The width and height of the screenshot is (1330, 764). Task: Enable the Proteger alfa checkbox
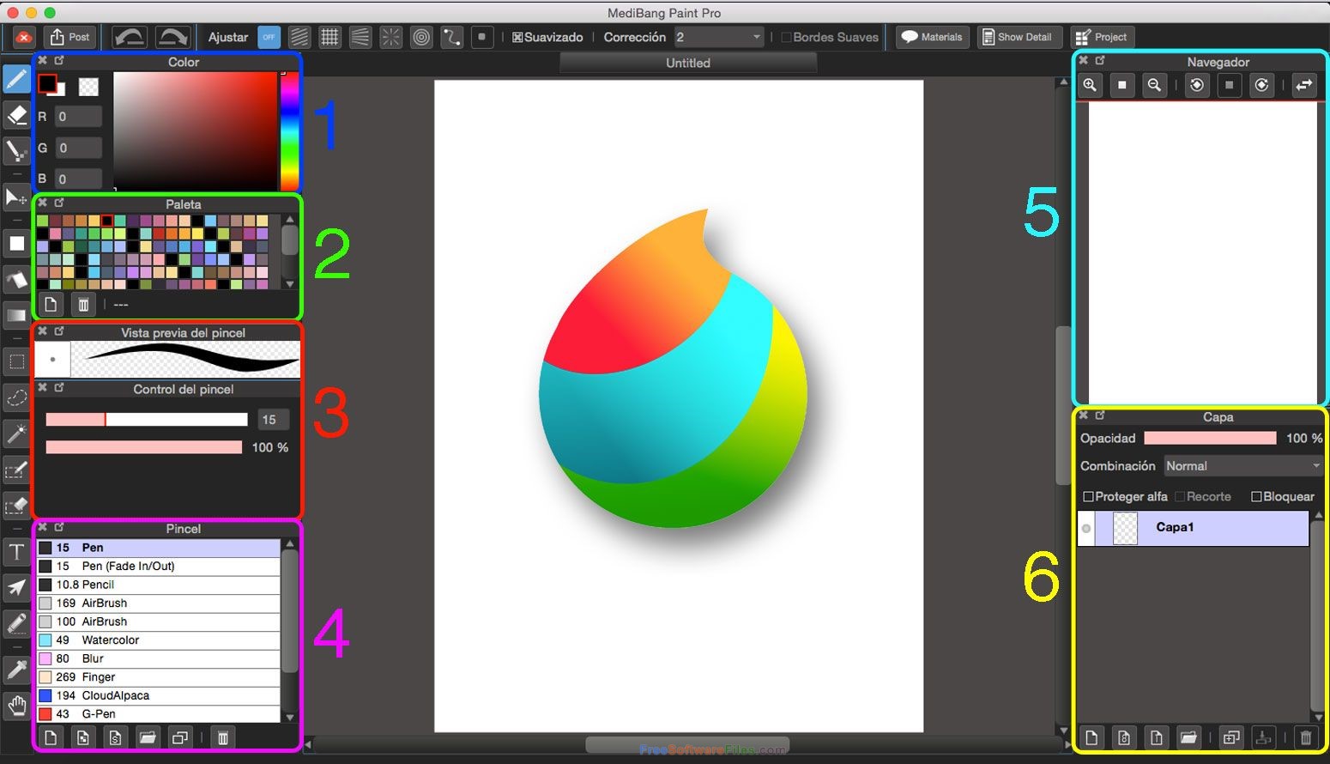[1088, 496]
